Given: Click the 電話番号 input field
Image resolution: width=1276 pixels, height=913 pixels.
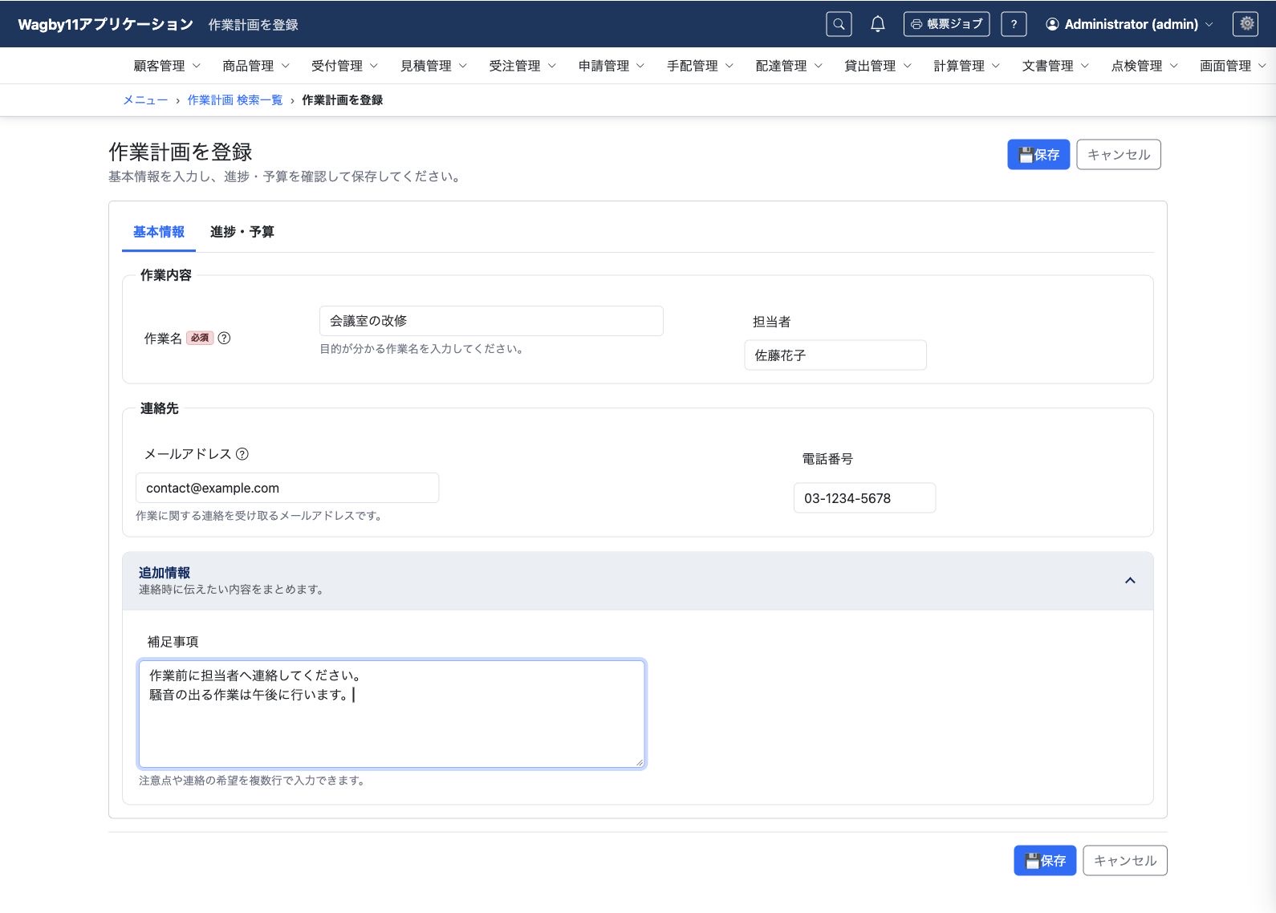Looking at the screenshot, I should 864,498.
